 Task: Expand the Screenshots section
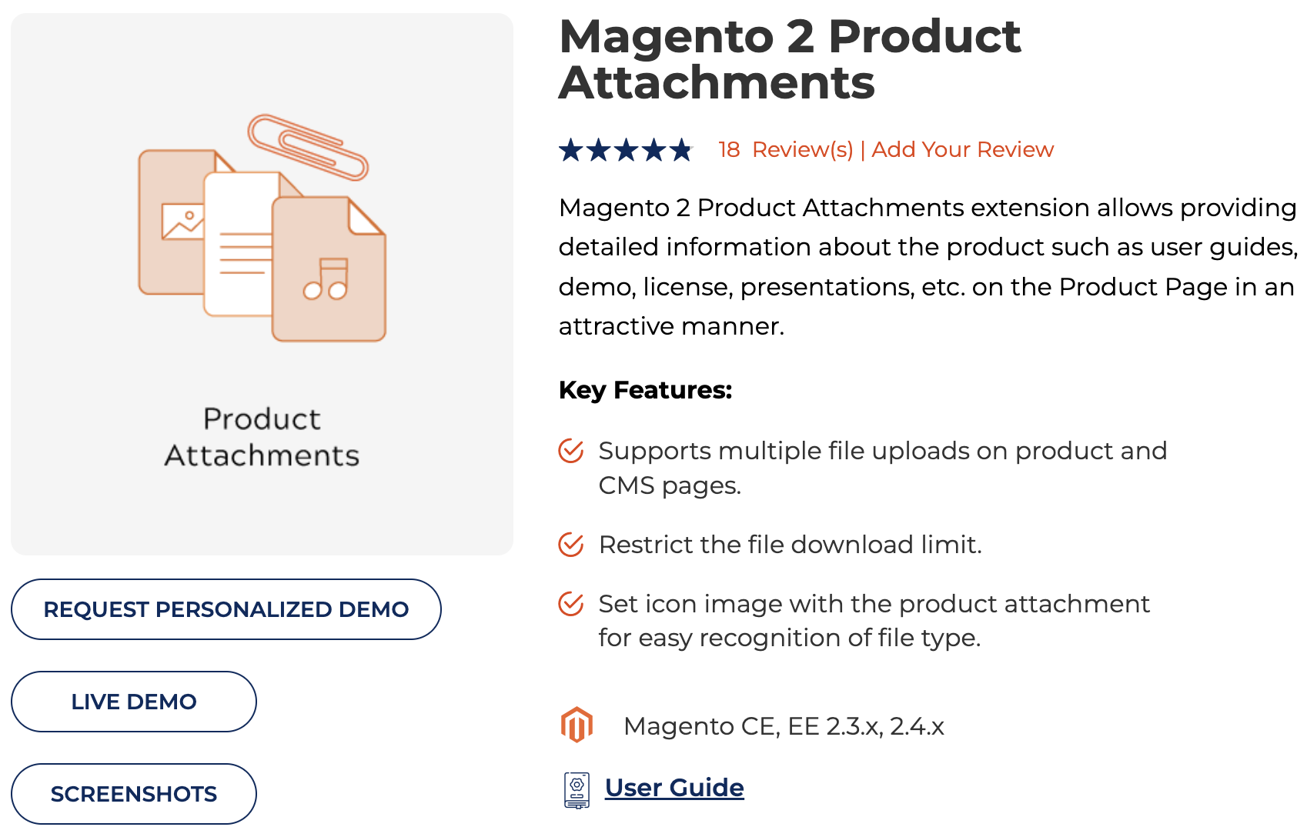point(132,793)
